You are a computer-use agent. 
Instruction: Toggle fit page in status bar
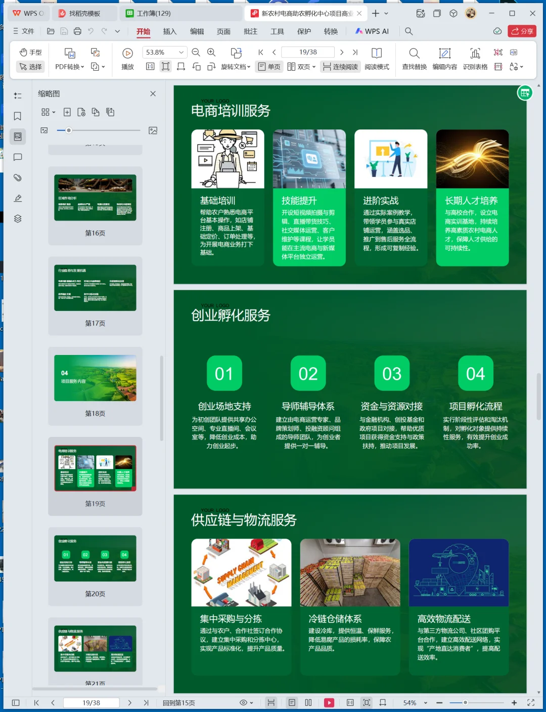pos(367,702)
